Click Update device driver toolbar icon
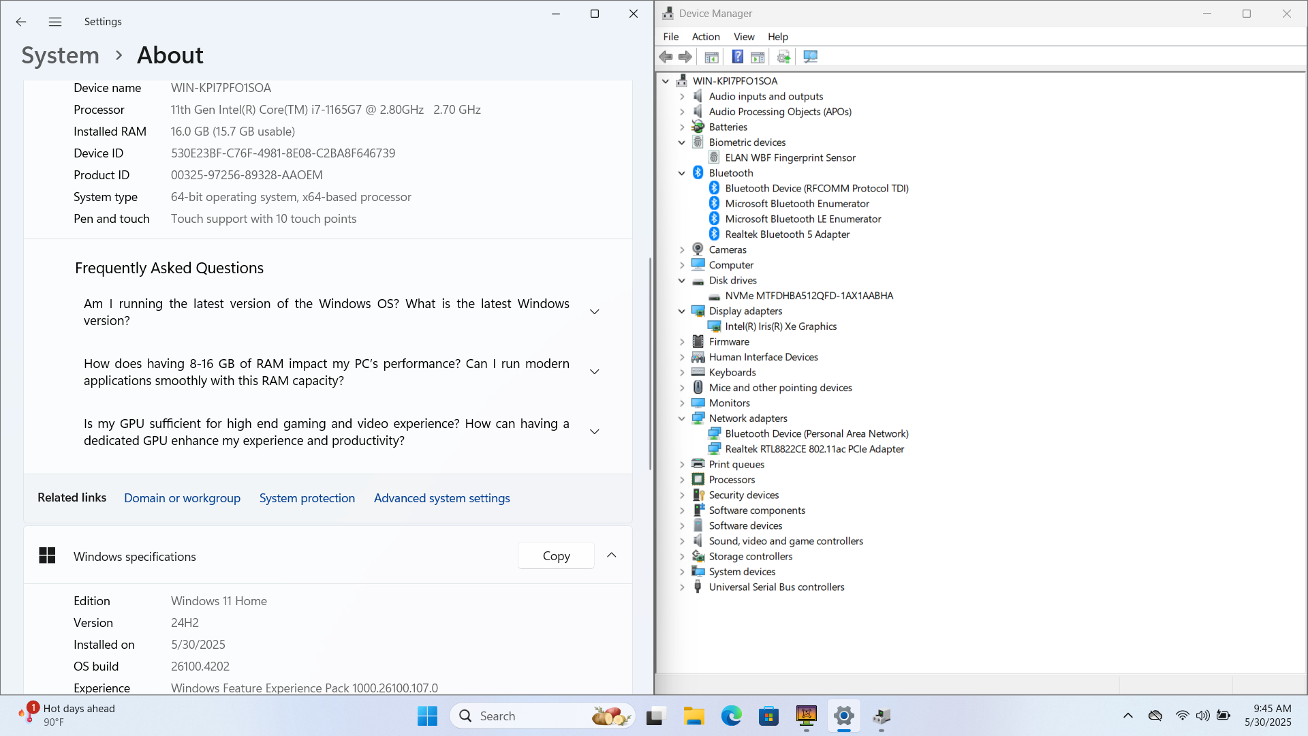1308x736 pixels. 783,57
